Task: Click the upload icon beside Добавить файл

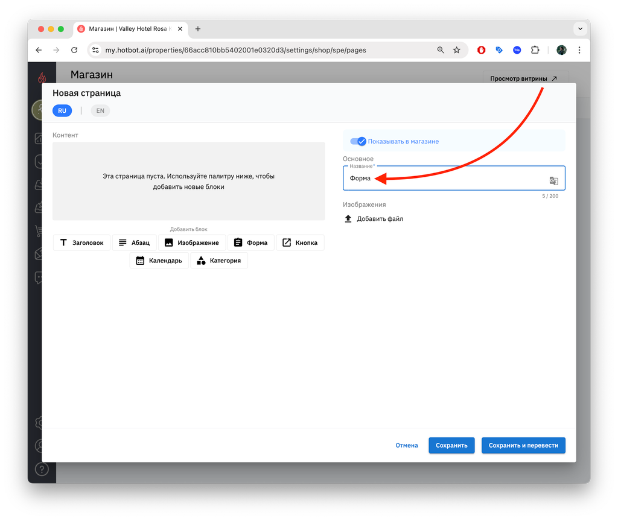Action: point(348,218)
